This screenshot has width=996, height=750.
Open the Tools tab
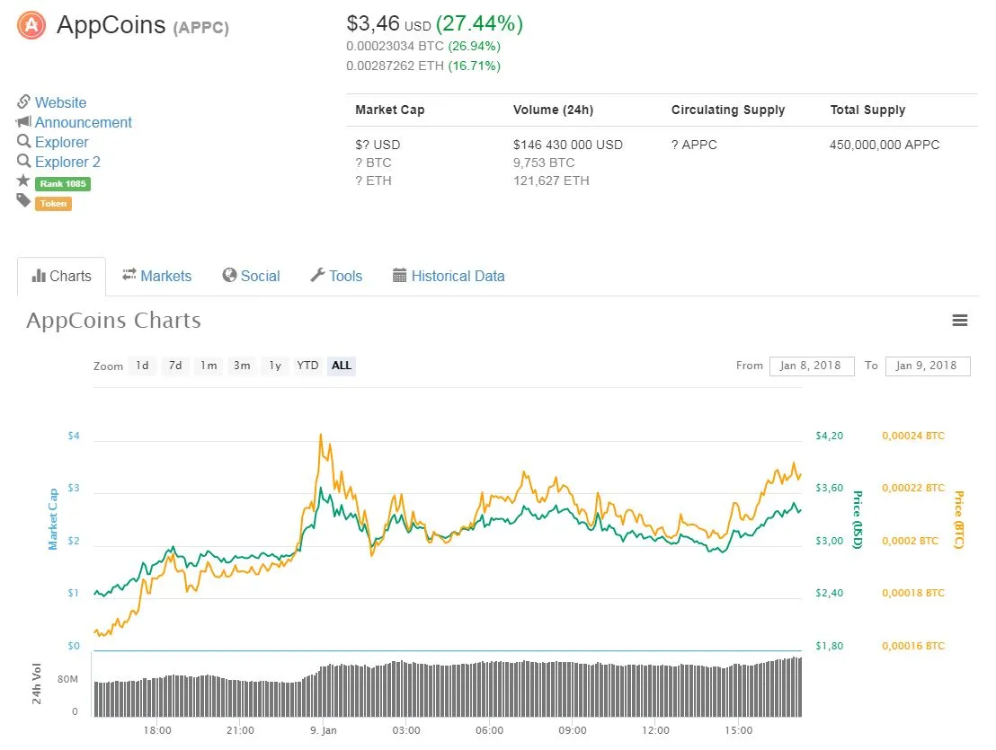[x=337, y=276]
